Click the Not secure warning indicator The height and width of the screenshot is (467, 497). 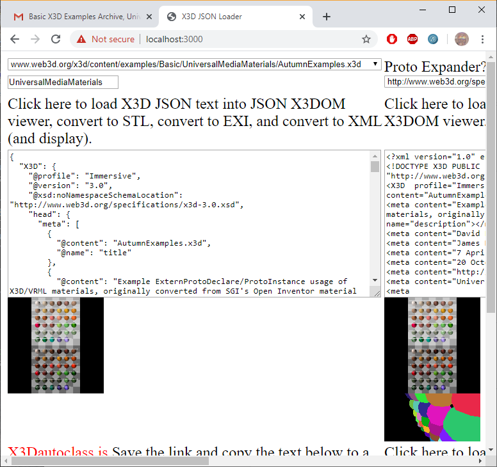106,39
